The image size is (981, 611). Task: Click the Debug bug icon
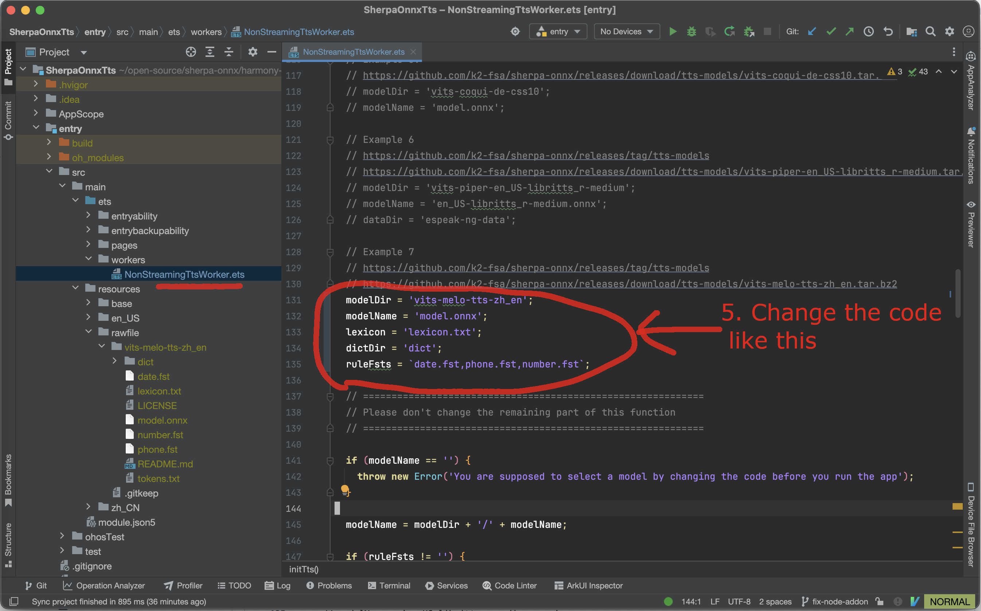tap(691, 31)
